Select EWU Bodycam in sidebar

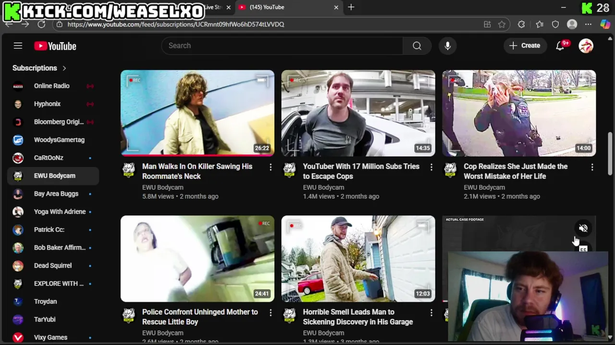pyautogui.click(x=53, y=176)
